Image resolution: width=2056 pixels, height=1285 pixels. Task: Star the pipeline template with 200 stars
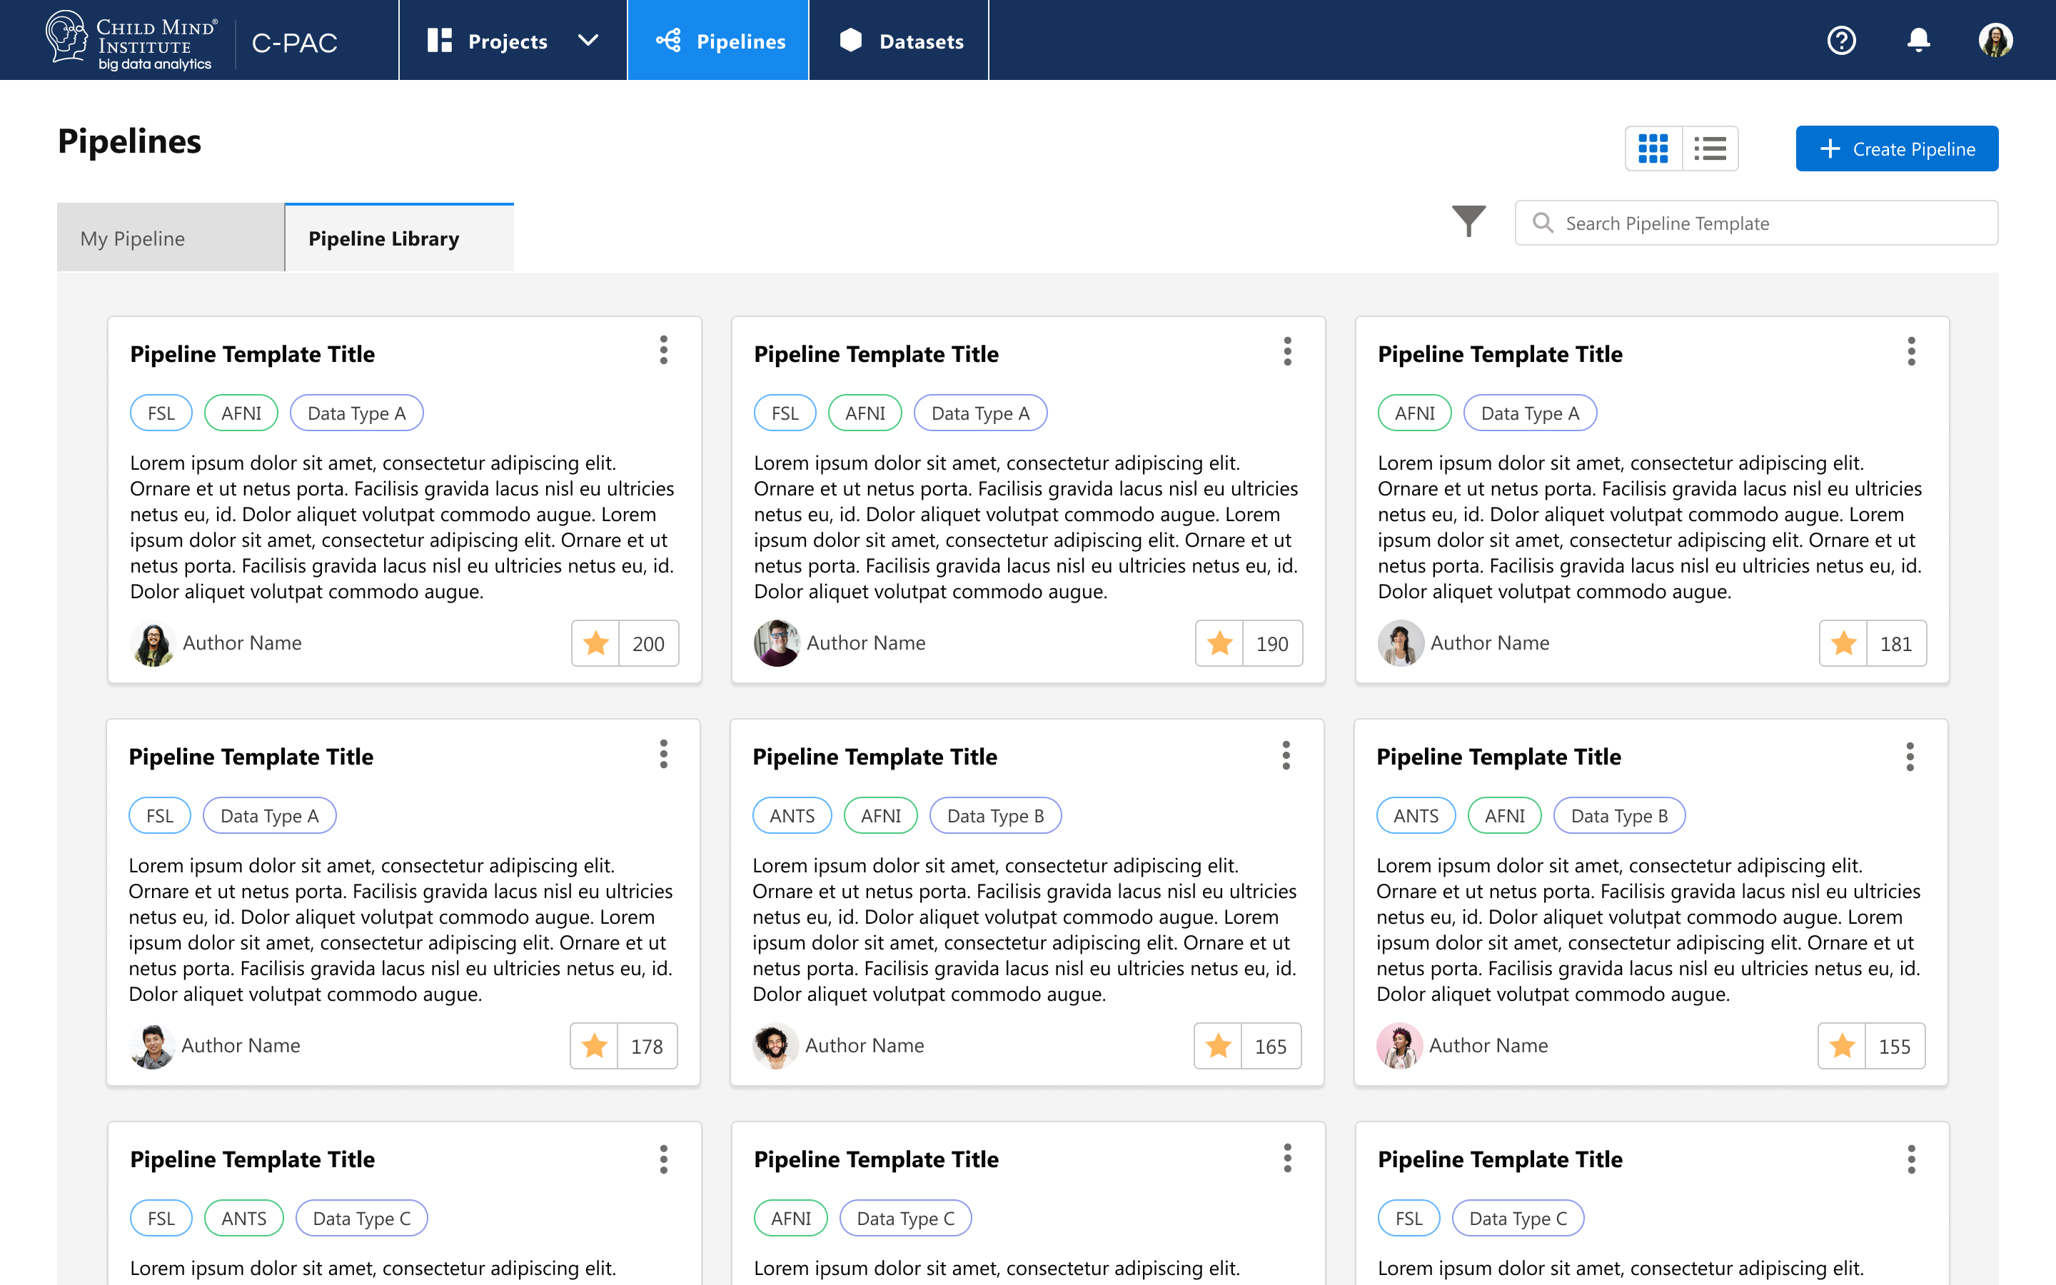pos(595,643)
